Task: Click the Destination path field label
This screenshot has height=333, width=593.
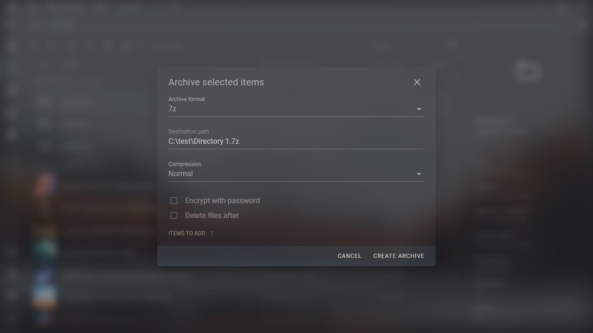Action: click(x=188, y=132)
